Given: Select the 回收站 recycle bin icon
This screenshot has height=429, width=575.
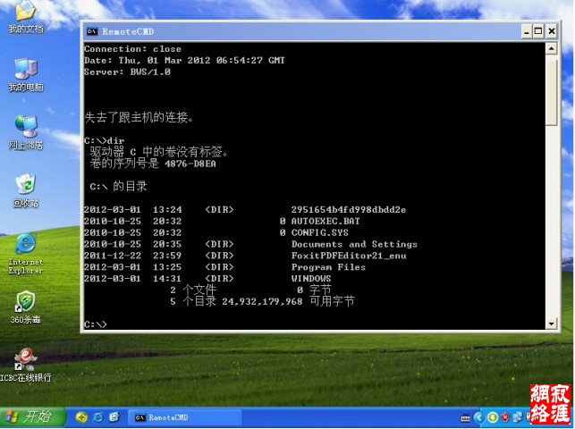Looking at the screenshot, I should click(25, 190).
